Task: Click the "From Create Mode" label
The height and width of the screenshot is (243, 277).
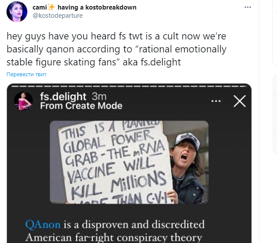Action: [x=81, y=106]
